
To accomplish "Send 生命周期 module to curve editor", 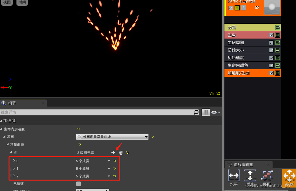I will (x=278, y=43).
